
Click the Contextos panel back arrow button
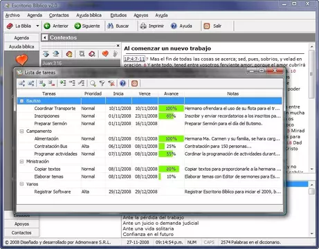tap(45, 37)
